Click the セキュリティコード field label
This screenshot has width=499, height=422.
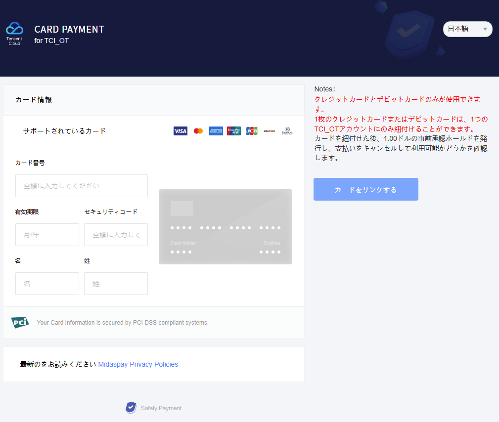point(111,212)
